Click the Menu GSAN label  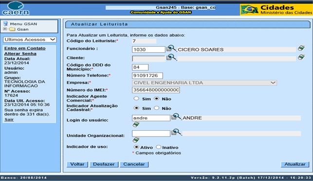23,24
